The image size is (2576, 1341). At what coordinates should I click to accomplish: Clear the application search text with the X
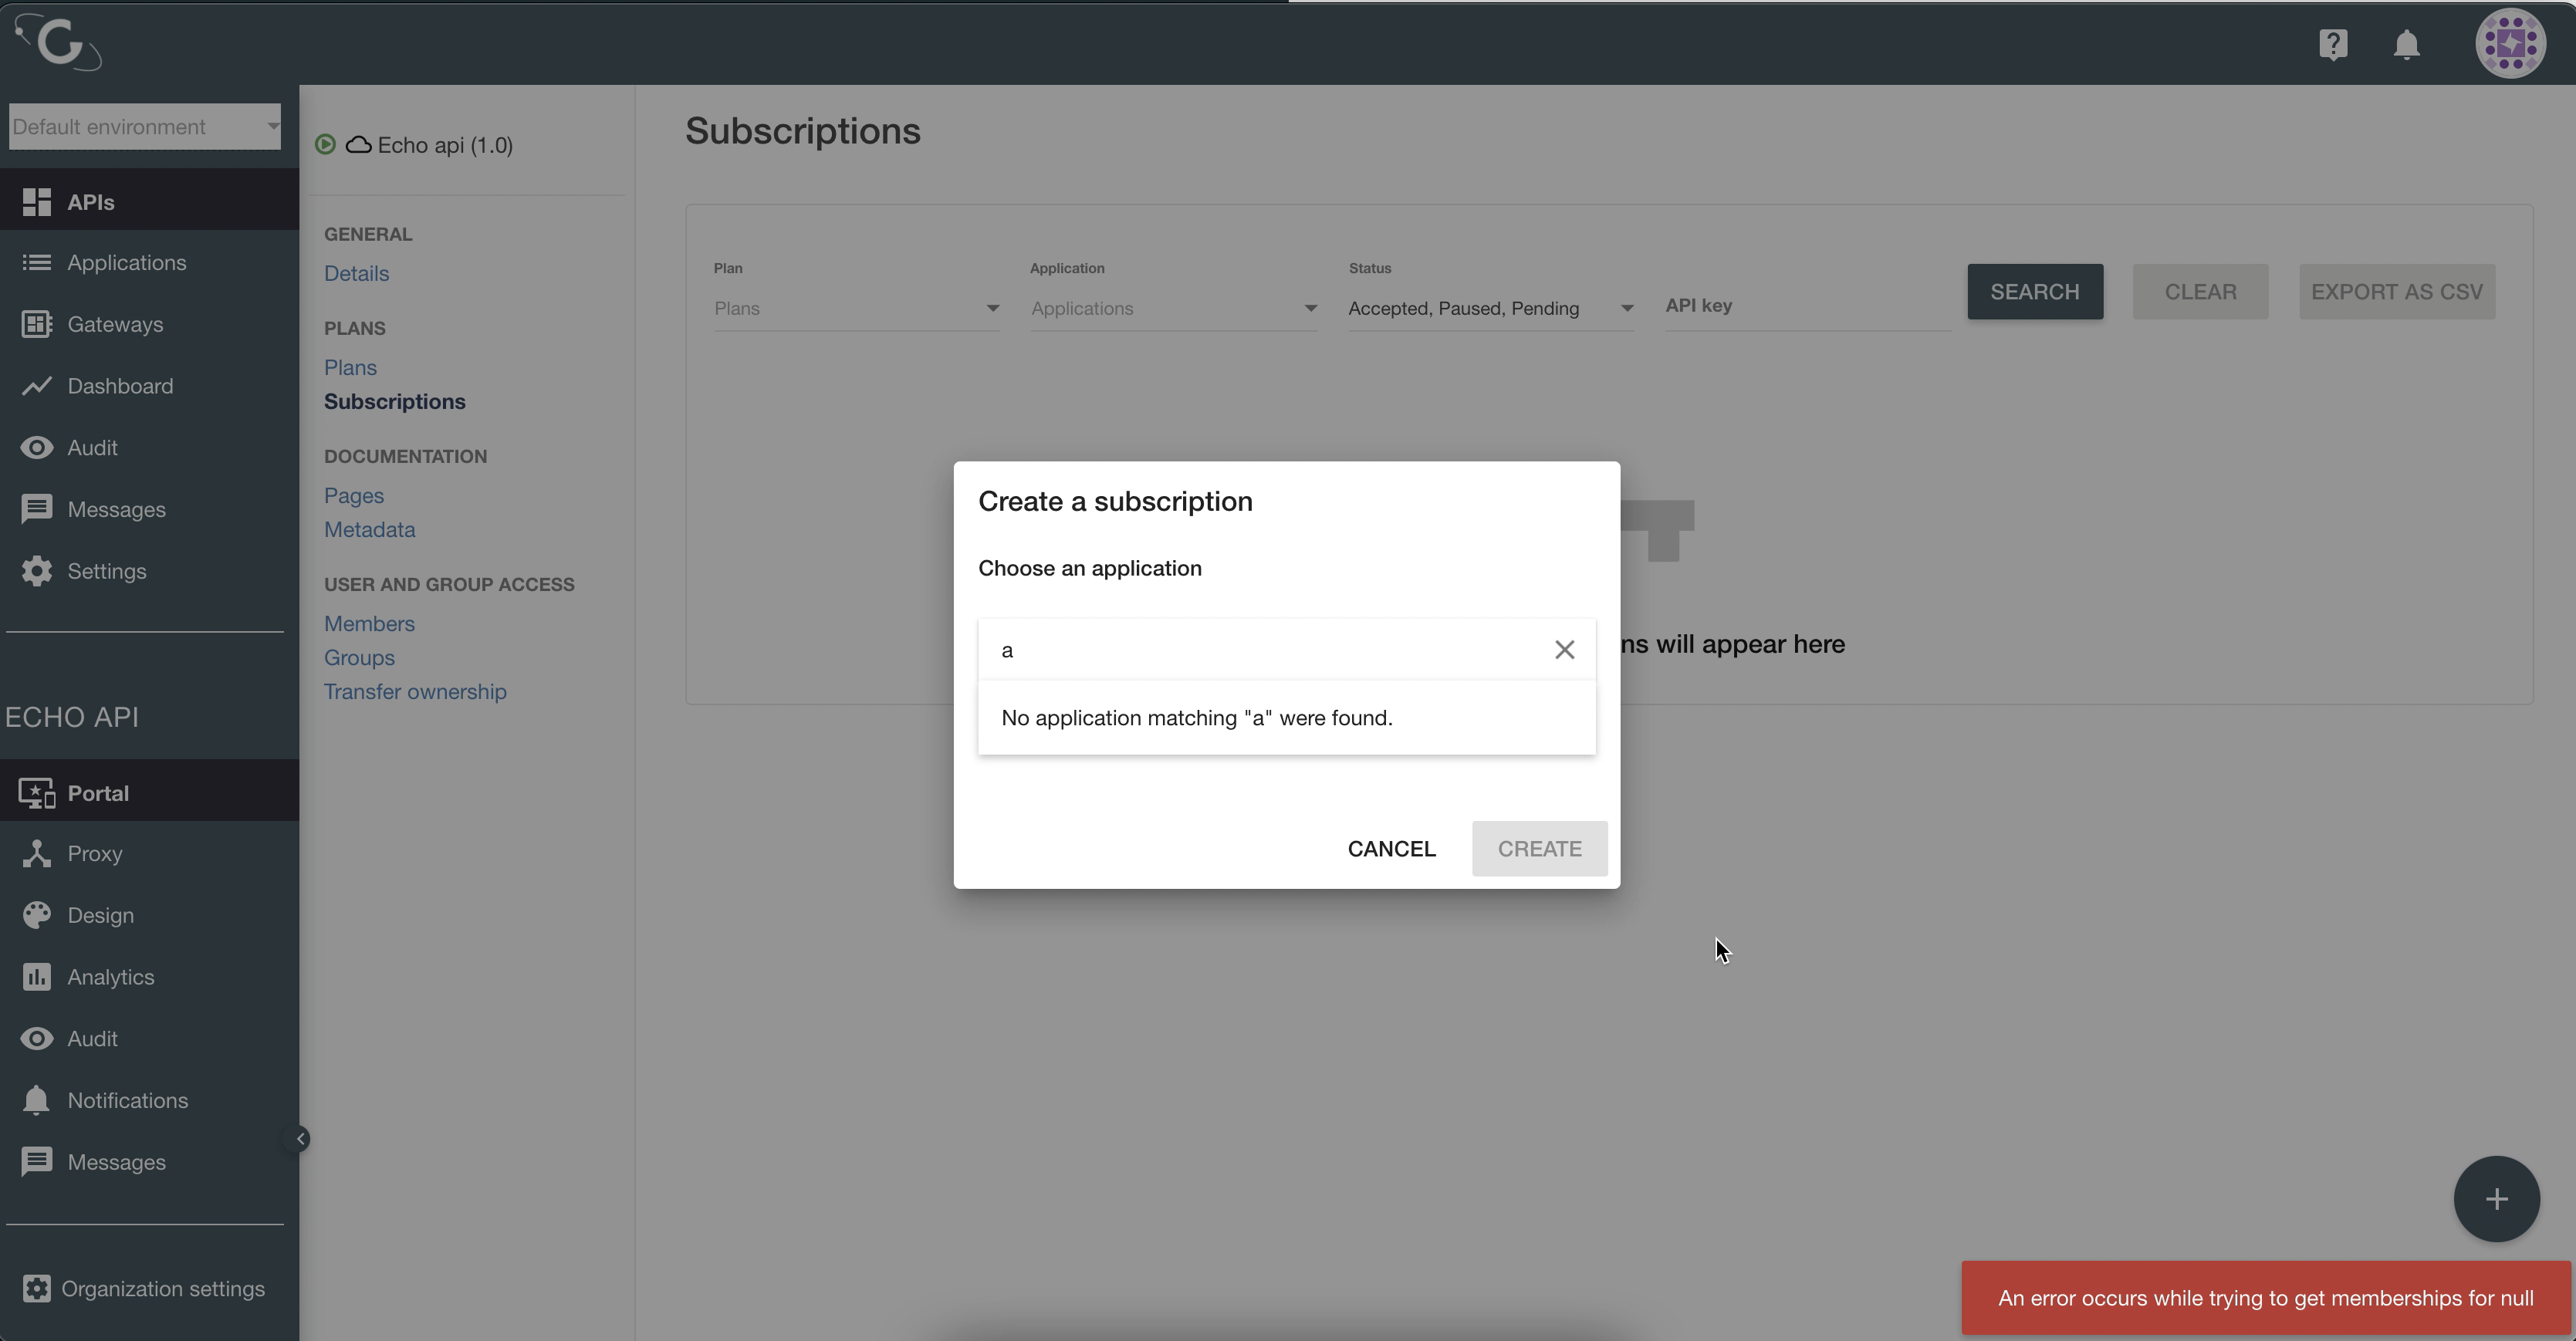(1564, 649)
